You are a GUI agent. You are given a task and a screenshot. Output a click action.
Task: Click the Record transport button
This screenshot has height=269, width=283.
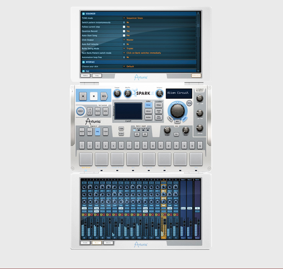[x=83, y=96]
